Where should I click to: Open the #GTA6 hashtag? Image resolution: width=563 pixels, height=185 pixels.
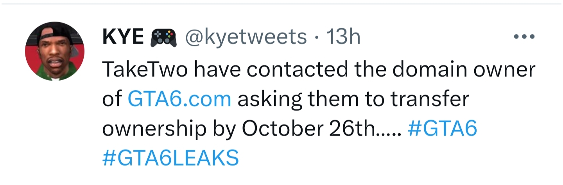click(442, 129)
